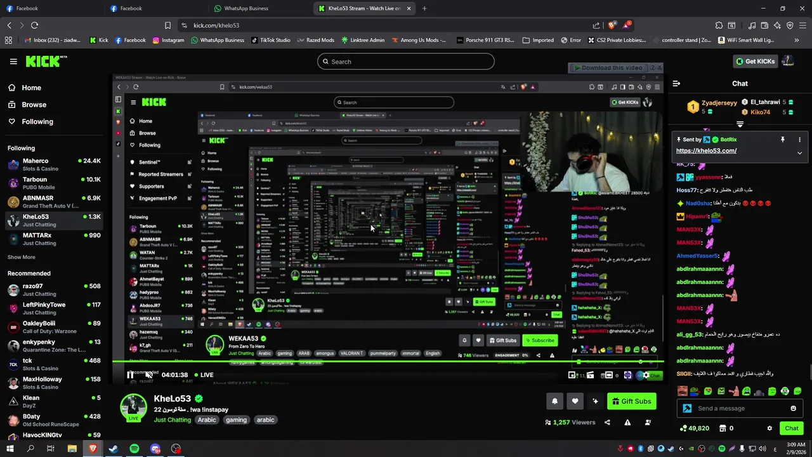Unpin the BotRix pinned message
Viewport: 812px width, 457px height.
pyautogui.click(x=783, y=140)
